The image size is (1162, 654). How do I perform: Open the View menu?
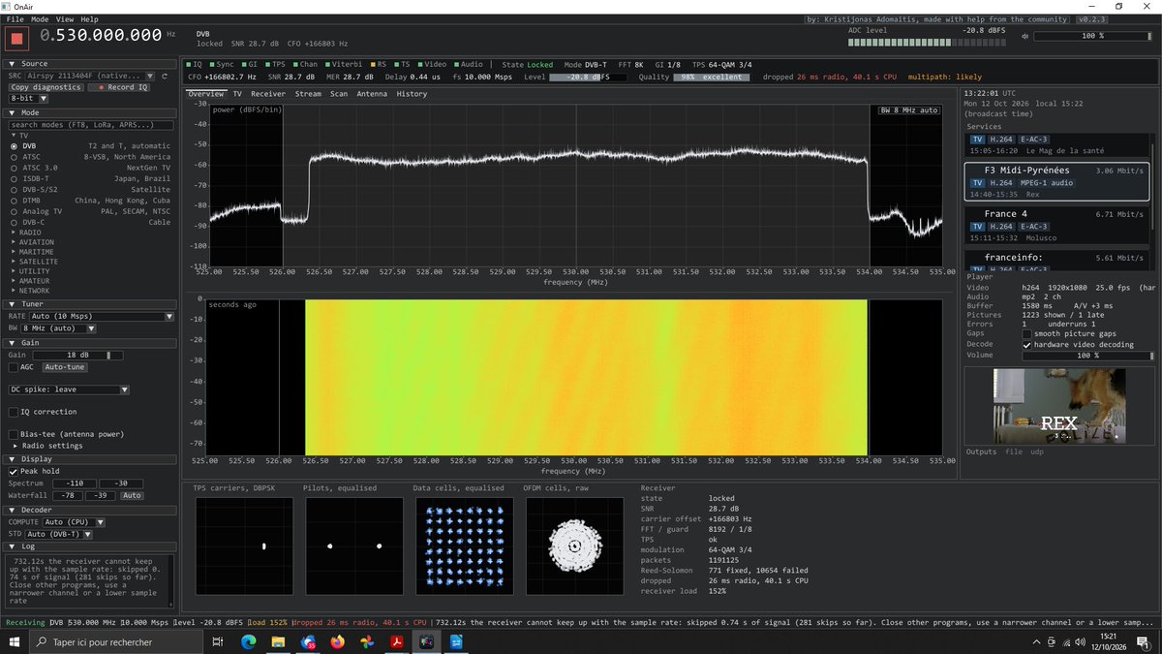(x=65, y=19)
